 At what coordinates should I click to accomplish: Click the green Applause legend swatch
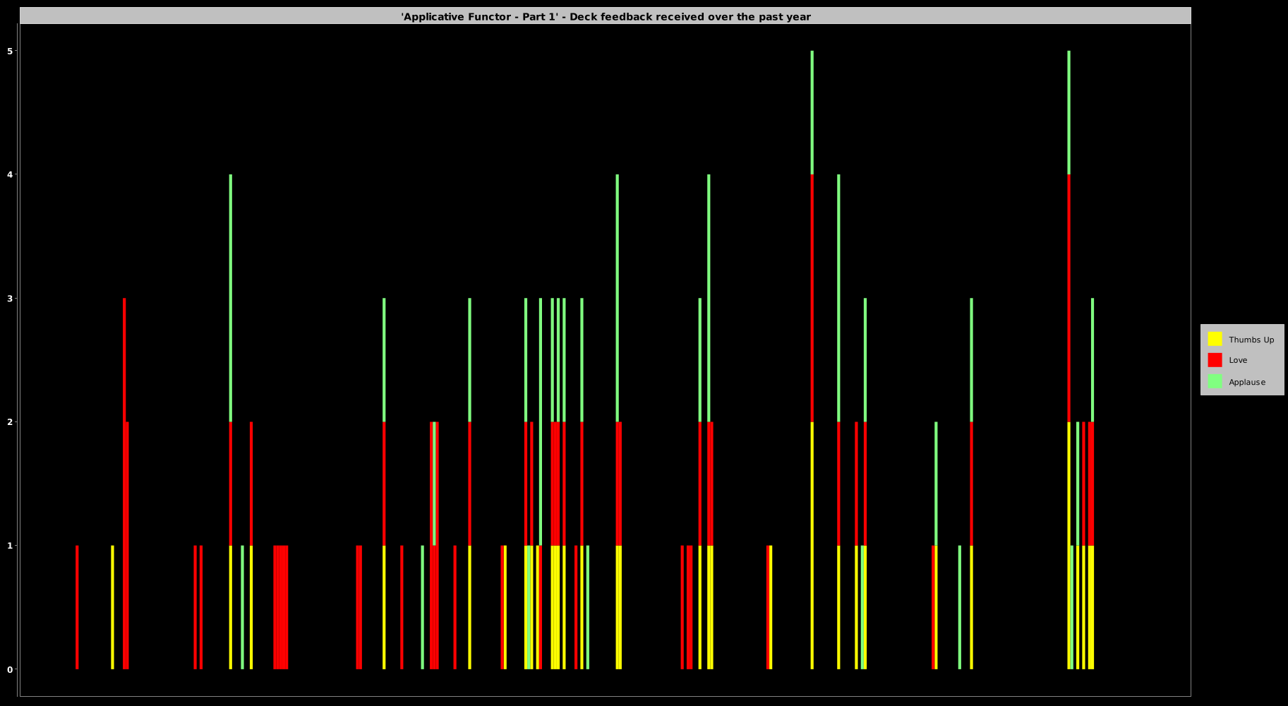[x=1215, y=381]
